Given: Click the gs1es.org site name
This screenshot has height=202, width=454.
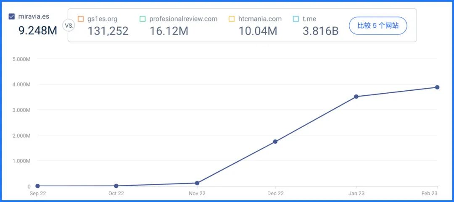Looking at the screenshot, I should pyautogui.click(x=102, y=19).
